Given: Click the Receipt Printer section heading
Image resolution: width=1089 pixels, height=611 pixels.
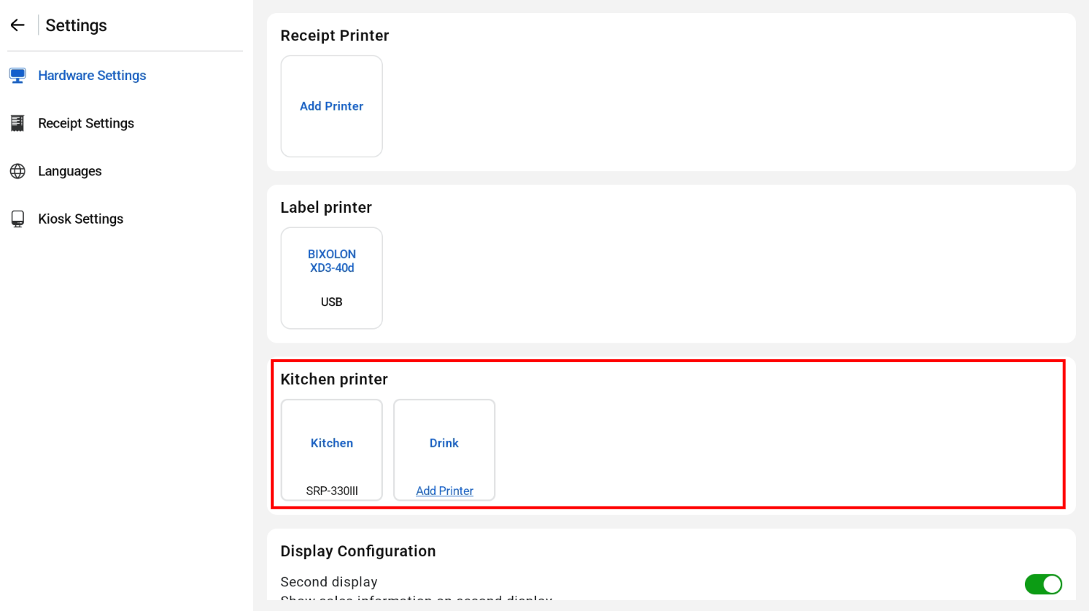Looking at the screenshot, I should point(335,36).
